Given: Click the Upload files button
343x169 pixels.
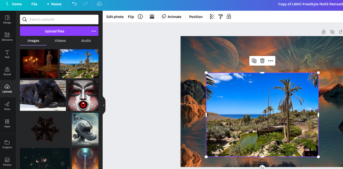Looking at the screenshot, I should pos(54,31).
